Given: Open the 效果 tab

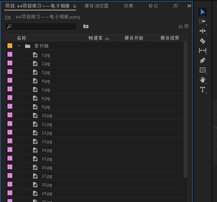Looking at the screenshot, I should coord(128,6).
